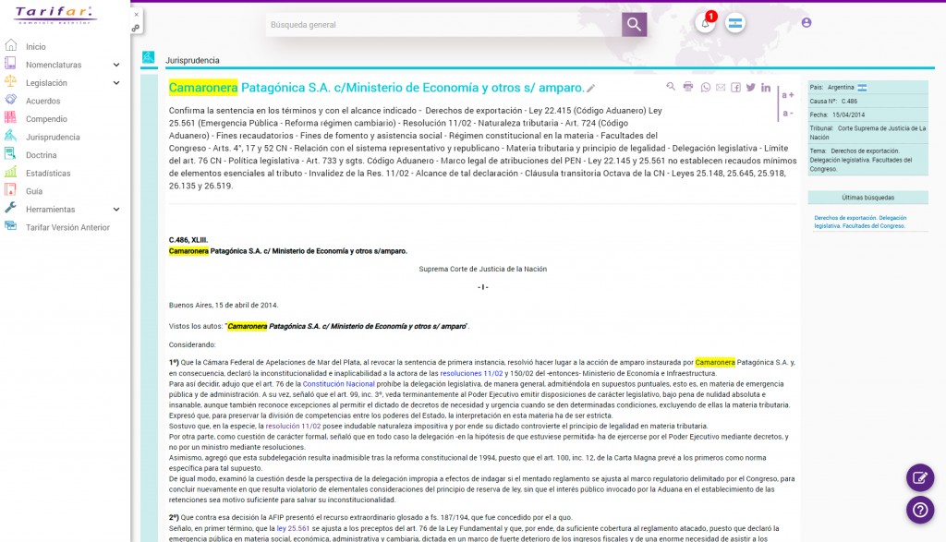Open the Inicio menu item

click(x=36, y=46)
